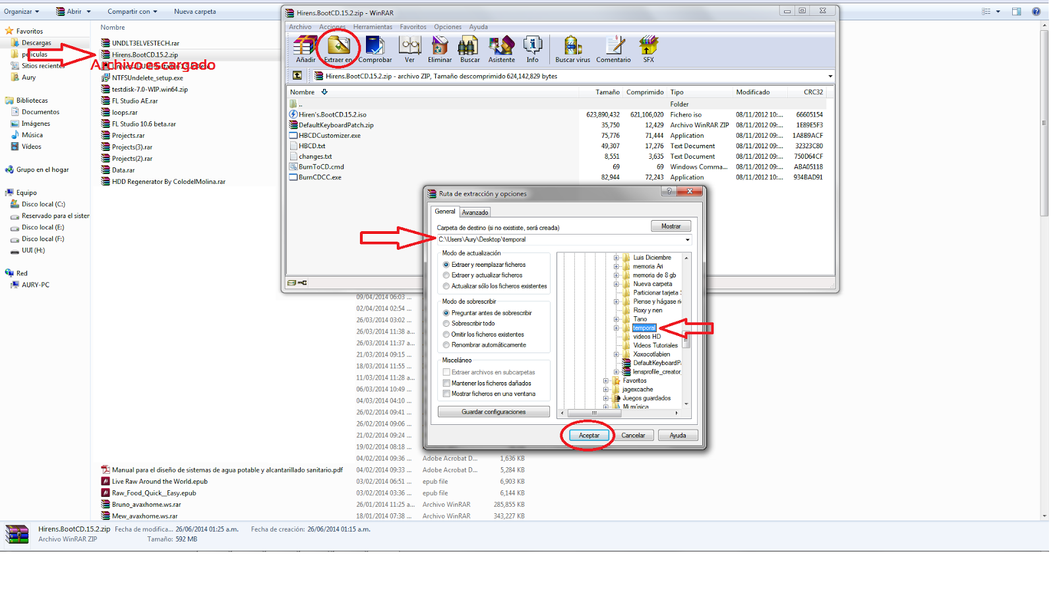
Task: Click the Live Raw Around the World.epub icon
Action: [105, 481]
